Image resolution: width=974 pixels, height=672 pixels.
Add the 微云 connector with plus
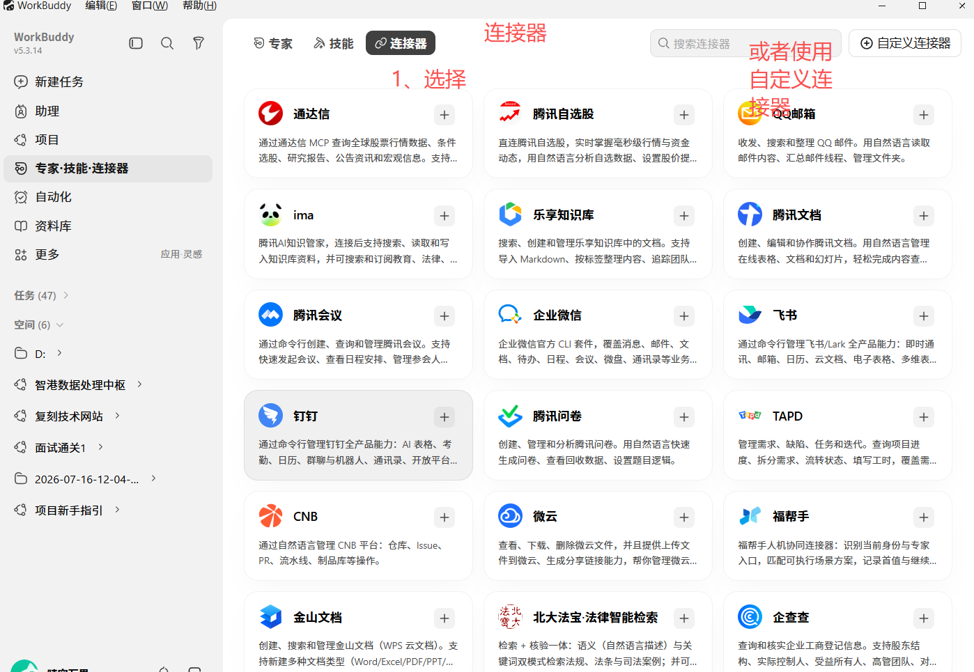tap(684, 517)
